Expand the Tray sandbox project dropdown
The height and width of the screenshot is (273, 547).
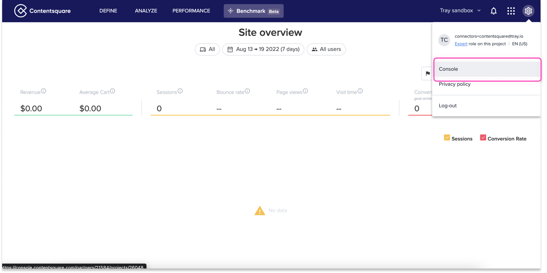[460, 11]
